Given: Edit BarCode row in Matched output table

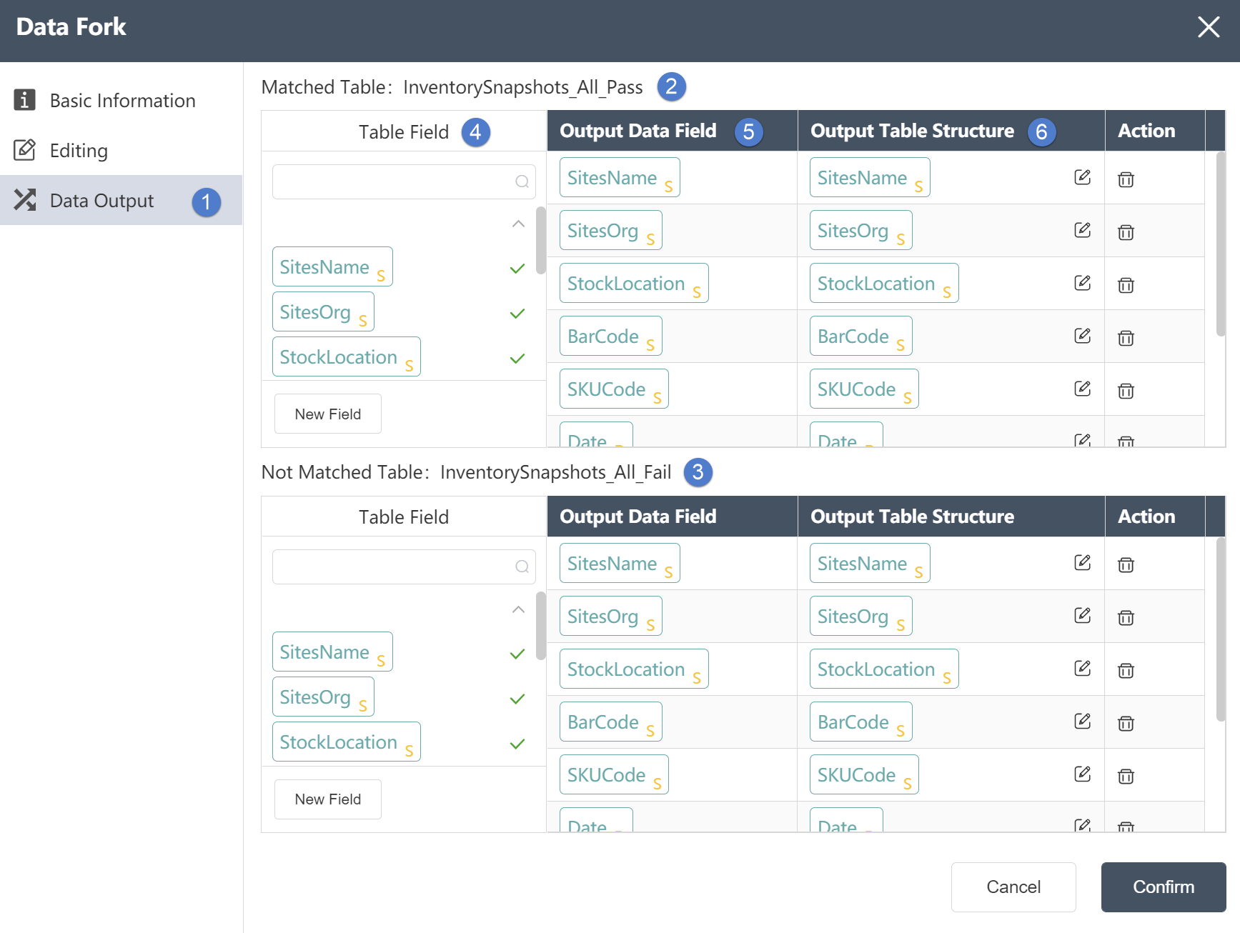Looking at the screenshot, I should pos(1082,336).
